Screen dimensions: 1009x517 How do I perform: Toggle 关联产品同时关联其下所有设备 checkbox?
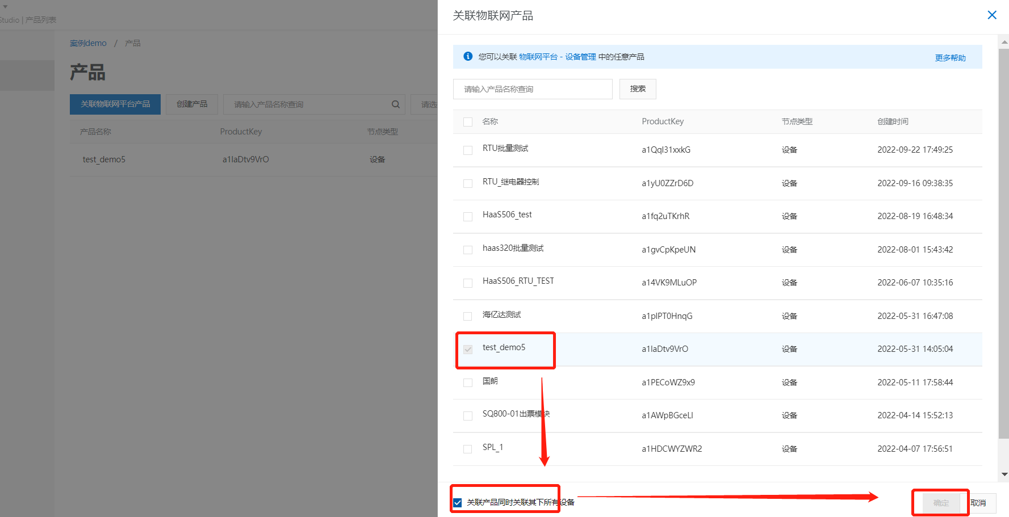click(458, 503)
